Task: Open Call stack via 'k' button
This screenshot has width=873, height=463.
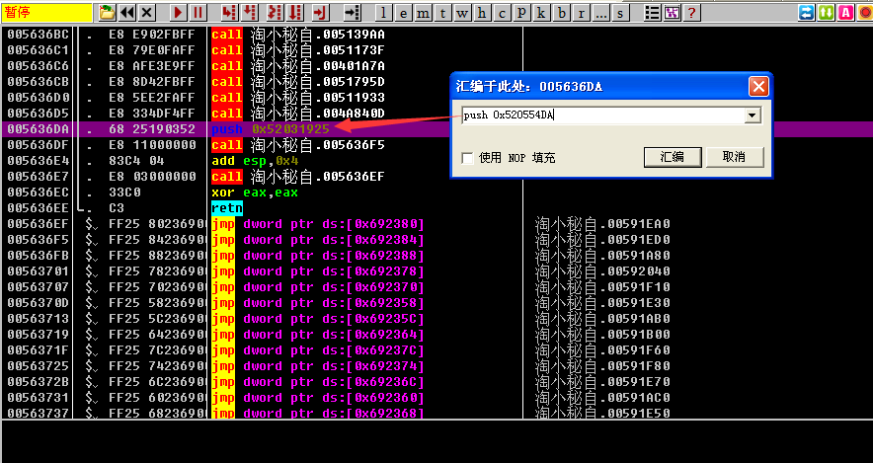Action: [540, 13]
